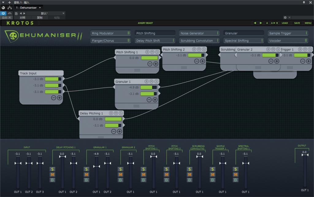Solo the Delay Pitching 1 mixer channel
This screenshot has height=197, width=314.
tap(52, 169)
